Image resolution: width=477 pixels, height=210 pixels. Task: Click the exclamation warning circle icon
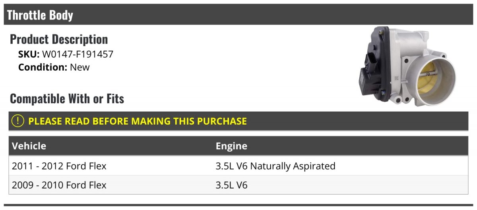coord(18,121)
